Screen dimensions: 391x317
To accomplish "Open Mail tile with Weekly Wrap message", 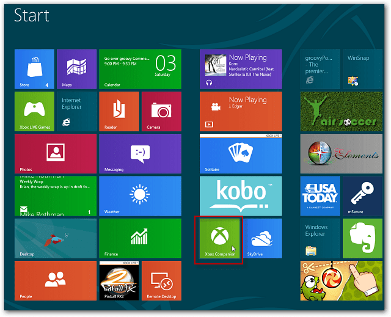I will [x=56, y=196].
